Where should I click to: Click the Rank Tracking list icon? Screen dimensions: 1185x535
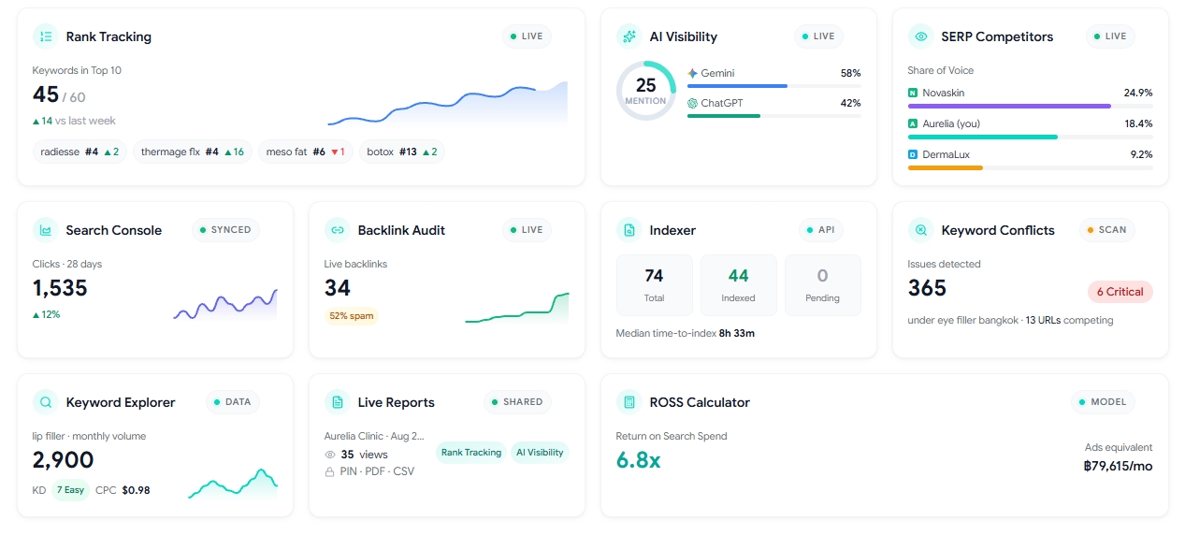[45, 36]
